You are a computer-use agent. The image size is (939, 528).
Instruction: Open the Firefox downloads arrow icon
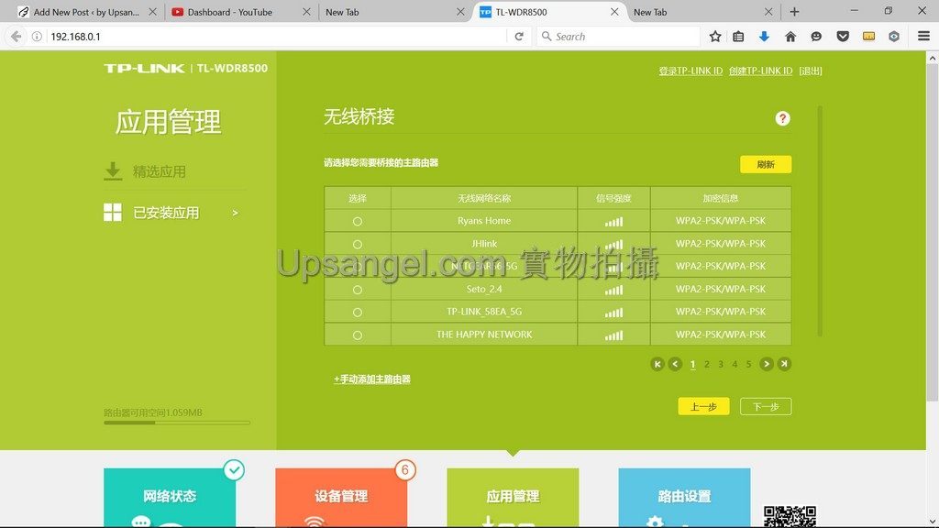764,37
